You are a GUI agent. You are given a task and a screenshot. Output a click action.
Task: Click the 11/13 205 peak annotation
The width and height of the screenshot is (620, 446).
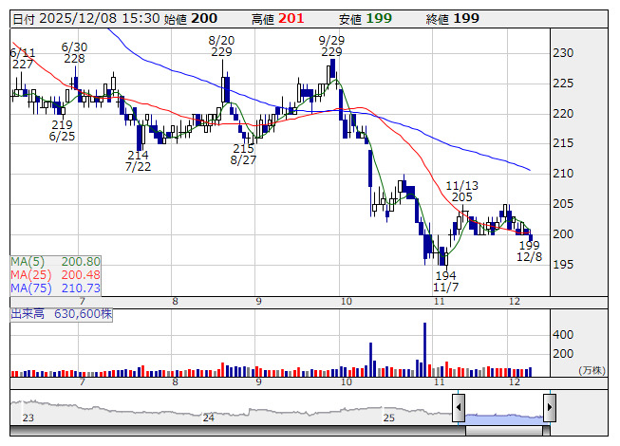461,191
